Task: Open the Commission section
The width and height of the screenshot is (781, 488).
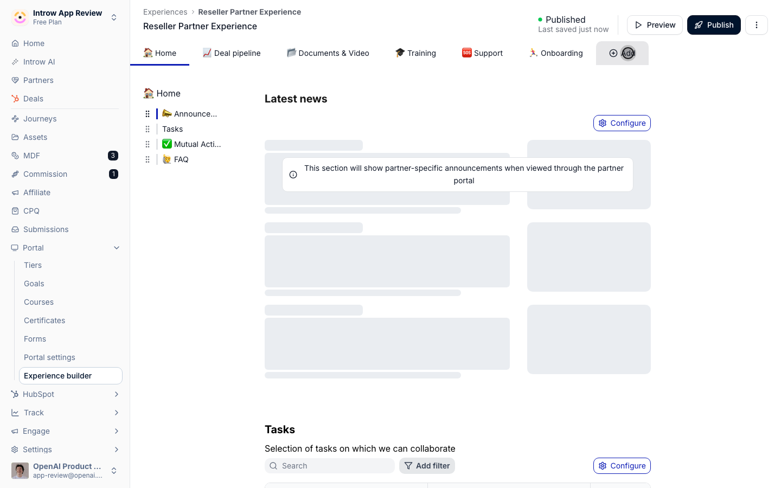Action: [x=65, y=174]
